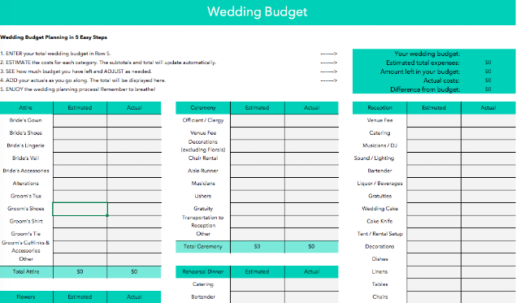Select the Alterations estimated cell
Screen dimensions: 520x303
tap(80, 184)
